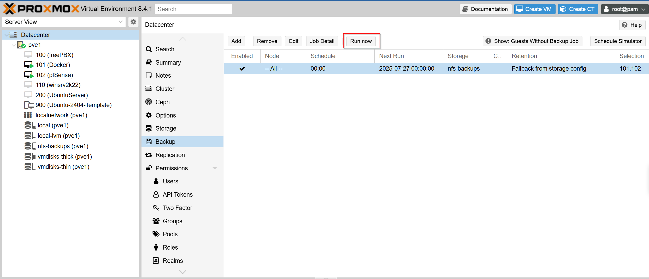Click the Edit button

294,41
